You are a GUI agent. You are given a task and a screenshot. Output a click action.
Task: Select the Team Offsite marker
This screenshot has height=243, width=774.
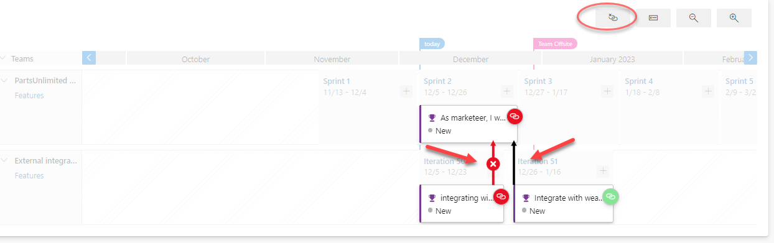tap(555, 44)
